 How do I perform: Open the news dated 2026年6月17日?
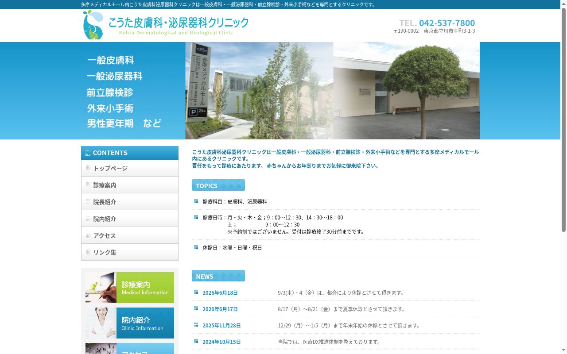[220, 309]
